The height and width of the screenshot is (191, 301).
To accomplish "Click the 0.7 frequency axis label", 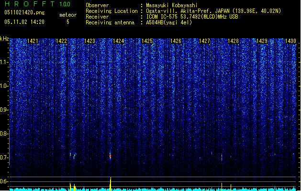I will pos(4,158).
